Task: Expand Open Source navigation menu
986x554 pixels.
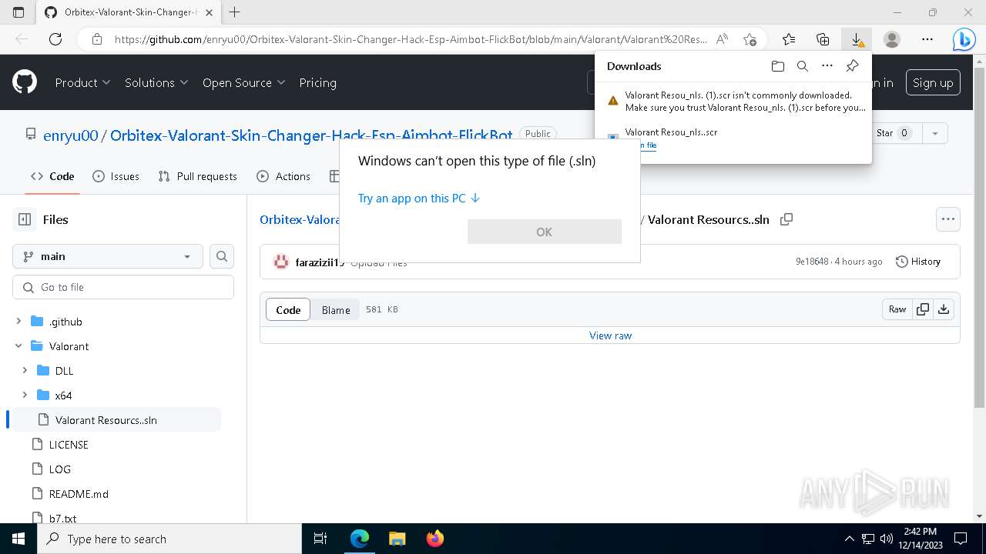Action: click(x=244, y=82)
